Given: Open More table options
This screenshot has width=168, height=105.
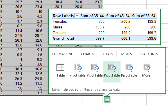Looking at the screenshot, I should click(146, 70).
